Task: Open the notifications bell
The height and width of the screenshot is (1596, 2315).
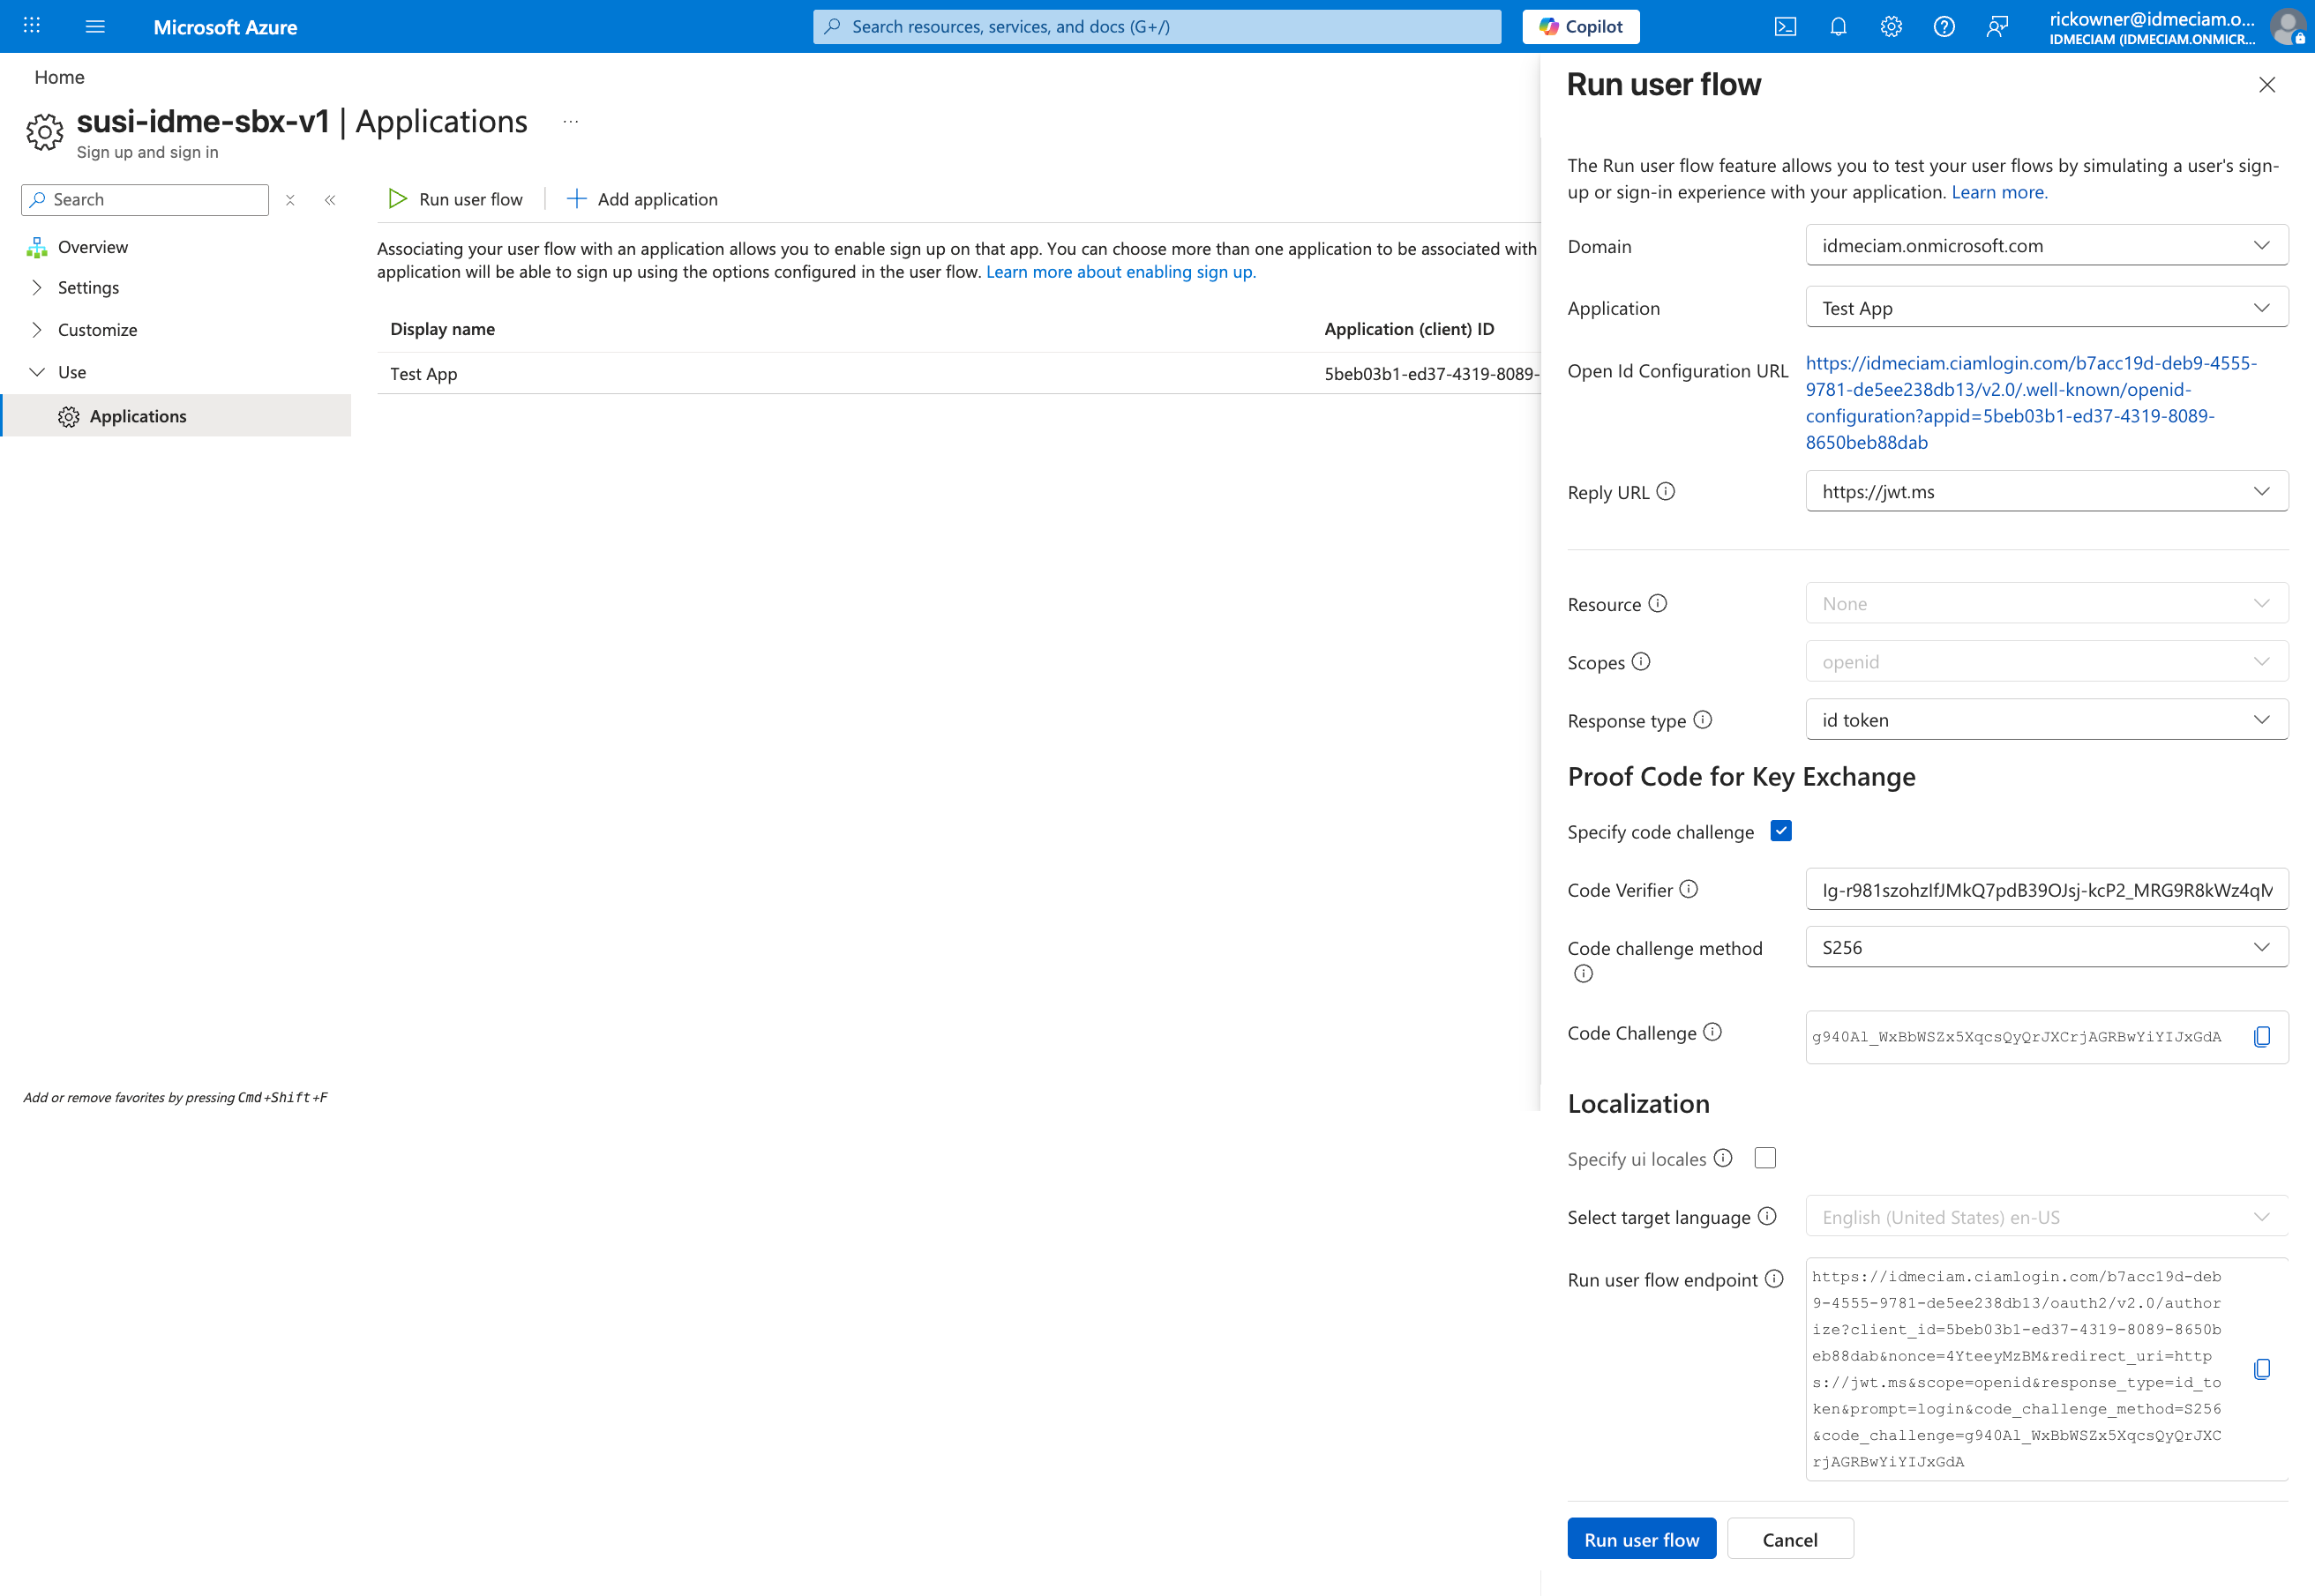Action: point(1839,26)
